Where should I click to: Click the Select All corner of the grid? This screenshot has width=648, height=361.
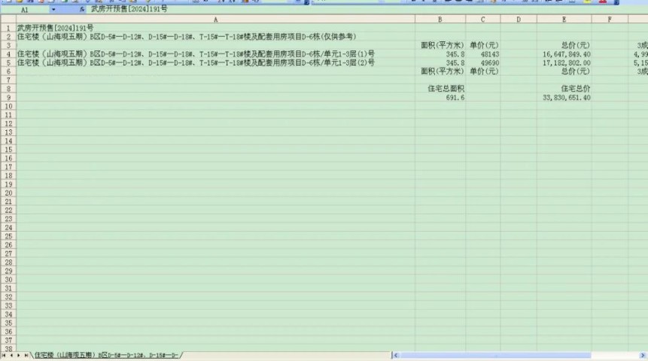pyautogui.click(x=8, y=19)
